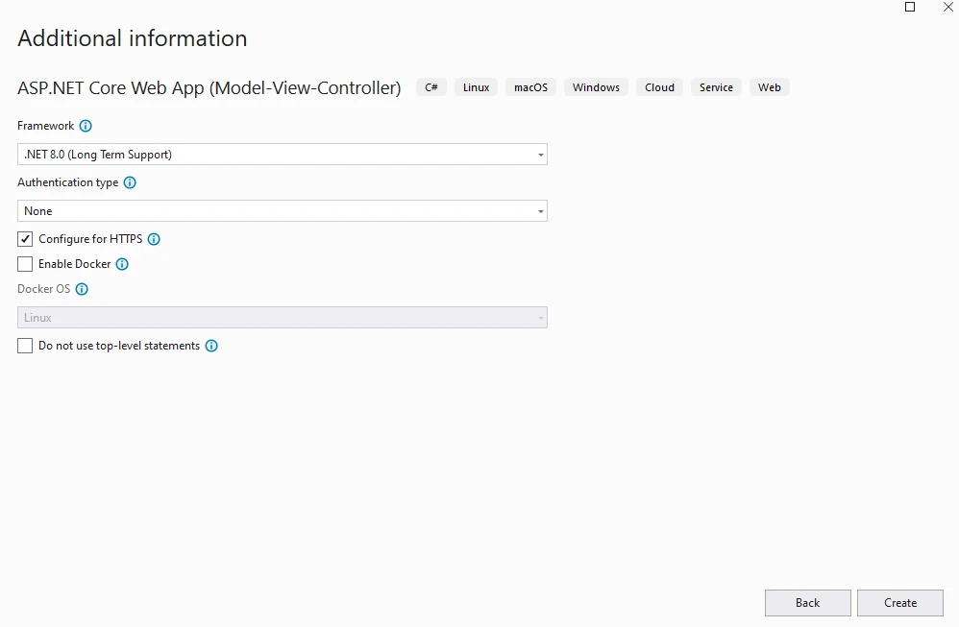This screenshot has width=959, height=627.
Task: Show info for Configure for HTTPS
Action: click(x=154, y=239)
